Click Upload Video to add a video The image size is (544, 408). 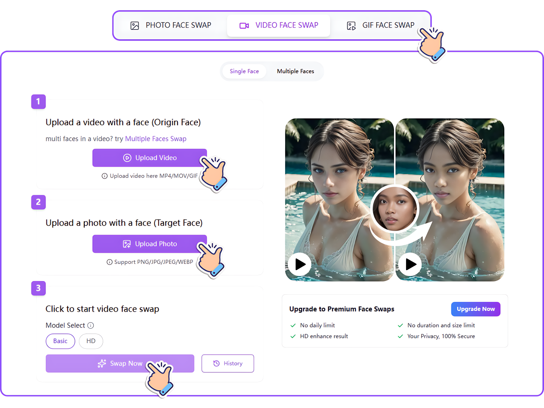(x=149, y=158)
